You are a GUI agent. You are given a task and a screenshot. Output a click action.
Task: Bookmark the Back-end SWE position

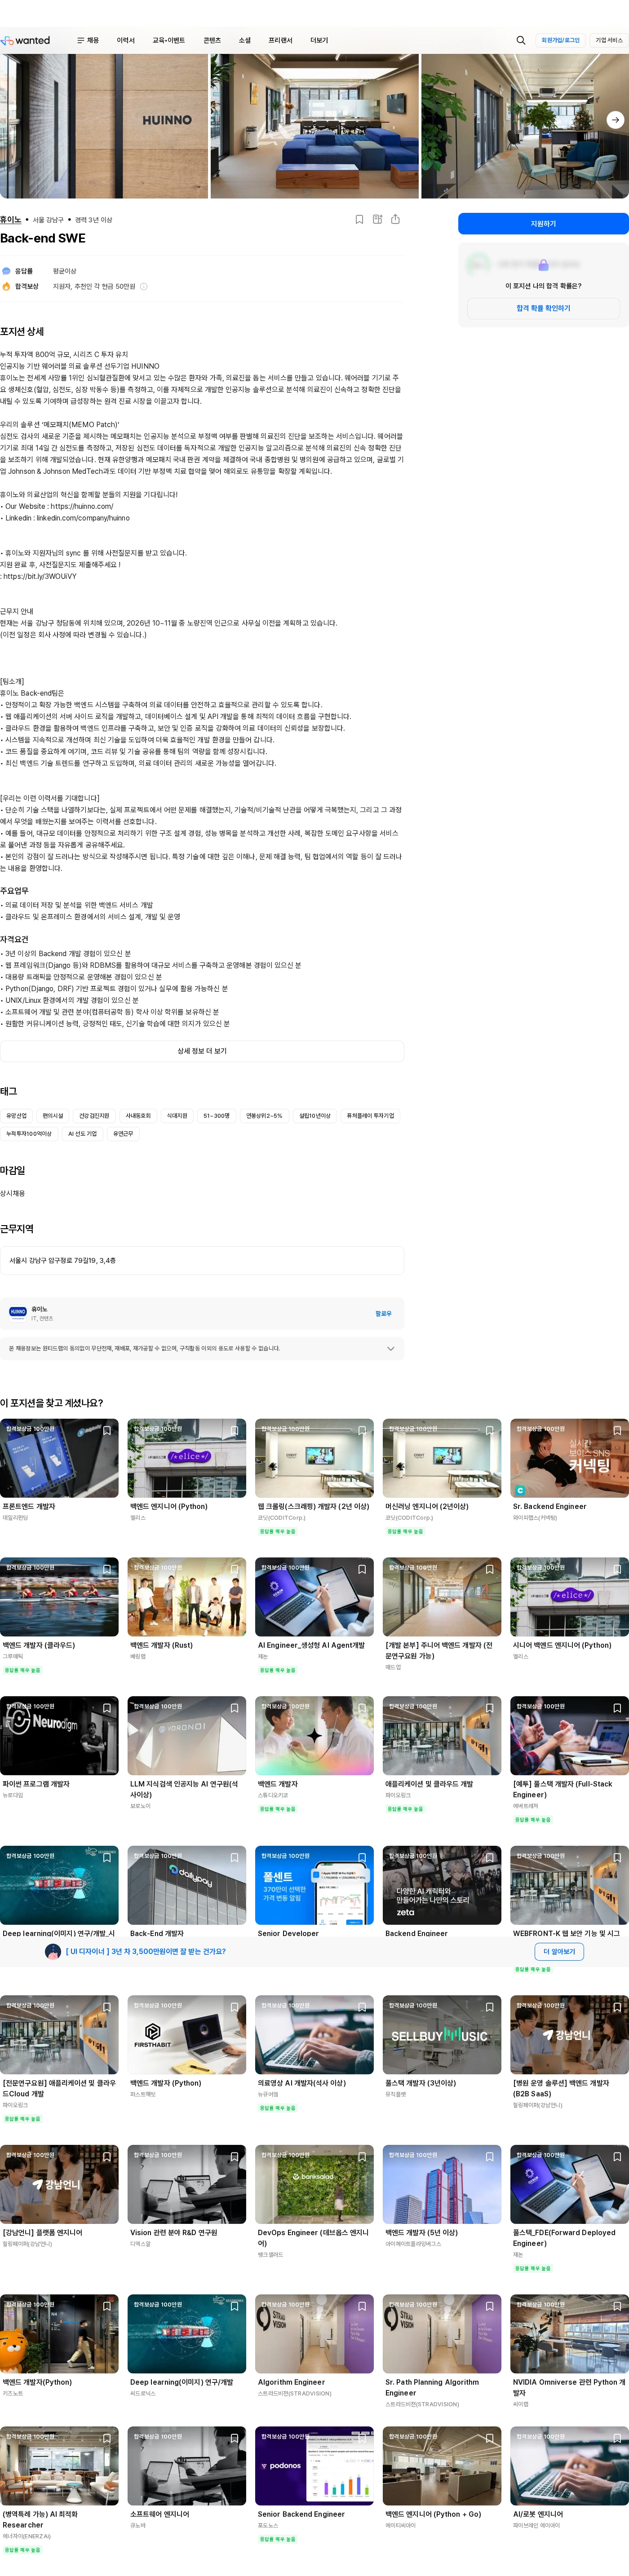pos(359,219)
